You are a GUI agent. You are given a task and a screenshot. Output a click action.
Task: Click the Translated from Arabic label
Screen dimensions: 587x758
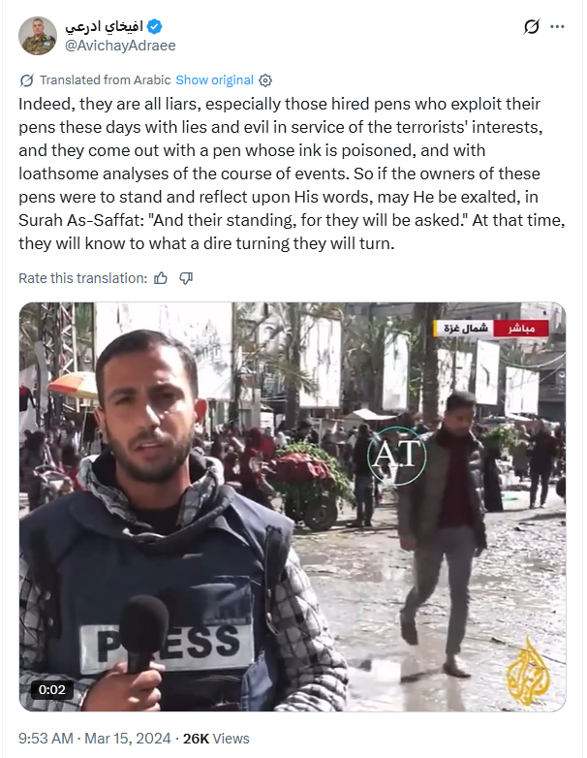coord(106,80)
